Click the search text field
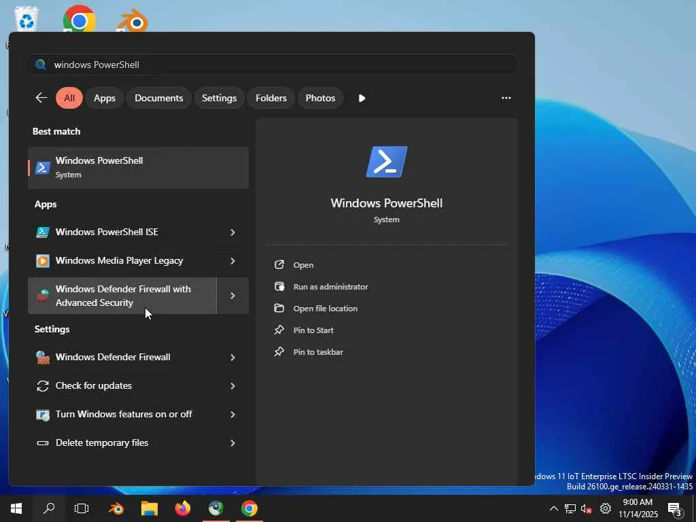The image size is (696, 522). [x=271, y=65]
